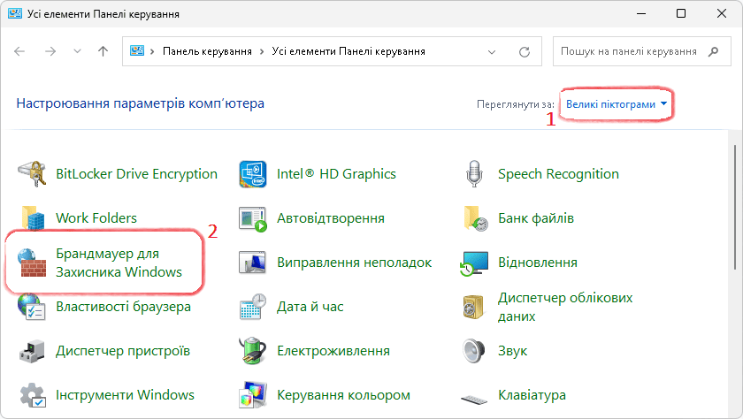Click the Color Management icon
This screenshot has height=419, width=743.
click(253, 395)
